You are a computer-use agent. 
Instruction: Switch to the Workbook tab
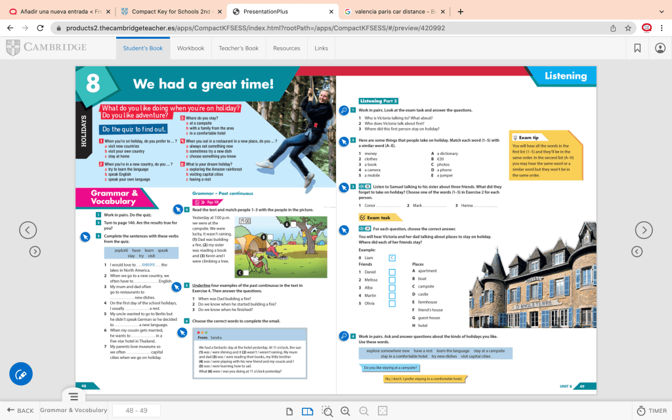[x=190, y=48]
